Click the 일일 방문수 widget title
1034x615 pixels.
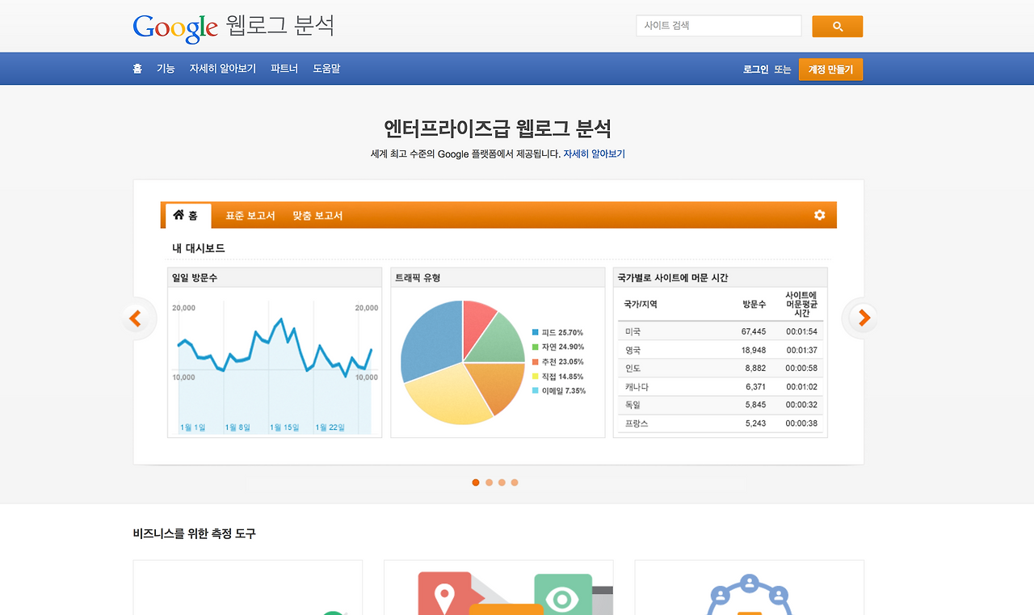coord(195,278)
